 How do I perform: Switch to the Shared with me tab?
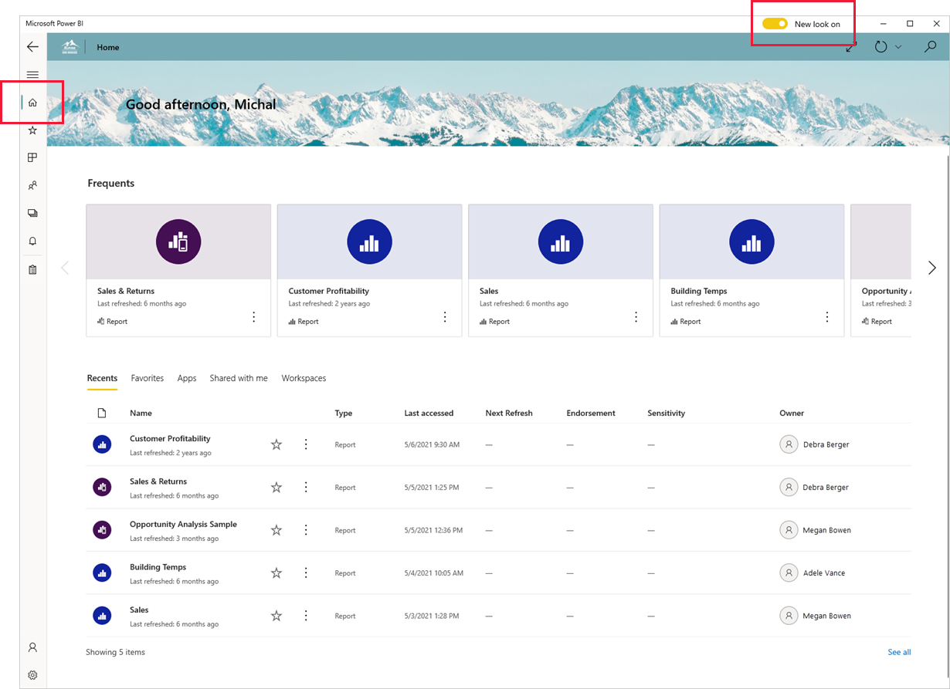click(x=239, y=378)
